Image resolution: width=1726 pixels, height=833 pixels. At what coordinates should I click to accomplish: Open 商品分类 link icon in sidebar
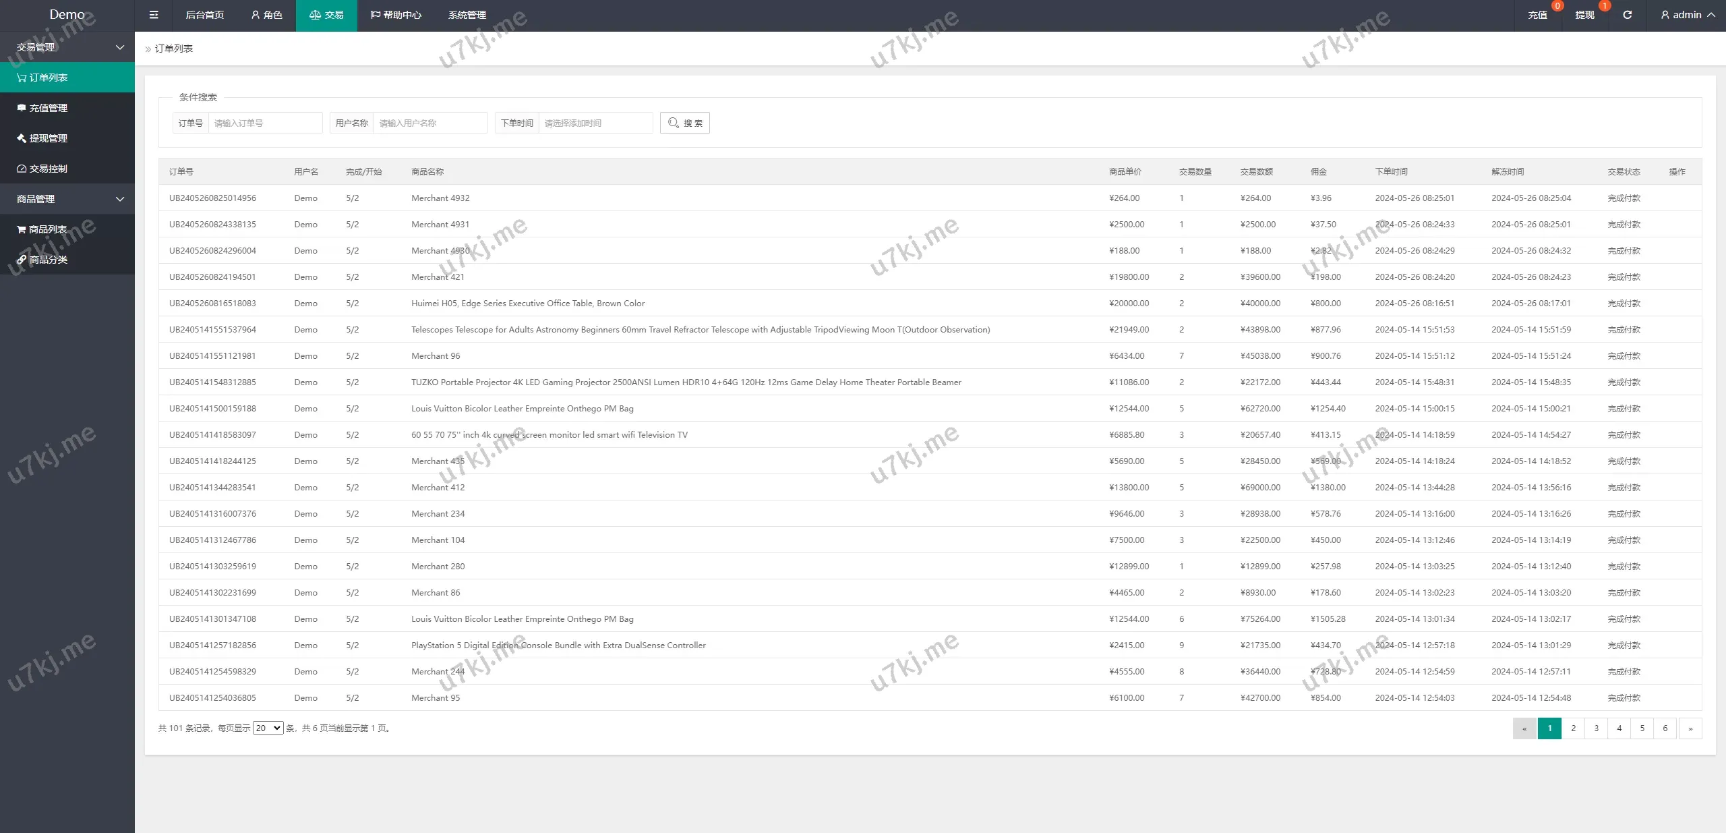pyautogui.click(x=22, y=260)
